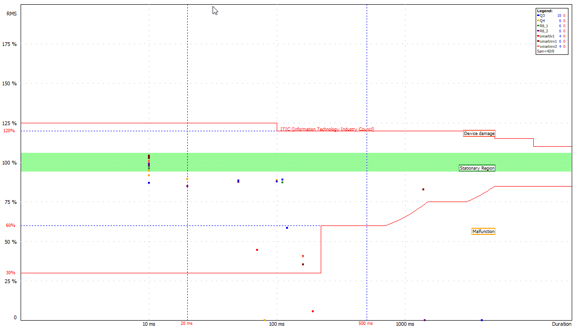Click the 10 ms time axis label

point(149,324)
